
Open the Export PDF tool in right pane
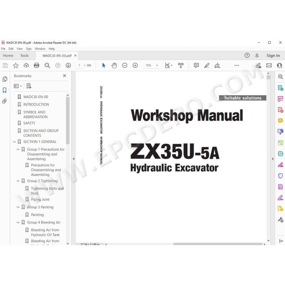coord(280,88)
